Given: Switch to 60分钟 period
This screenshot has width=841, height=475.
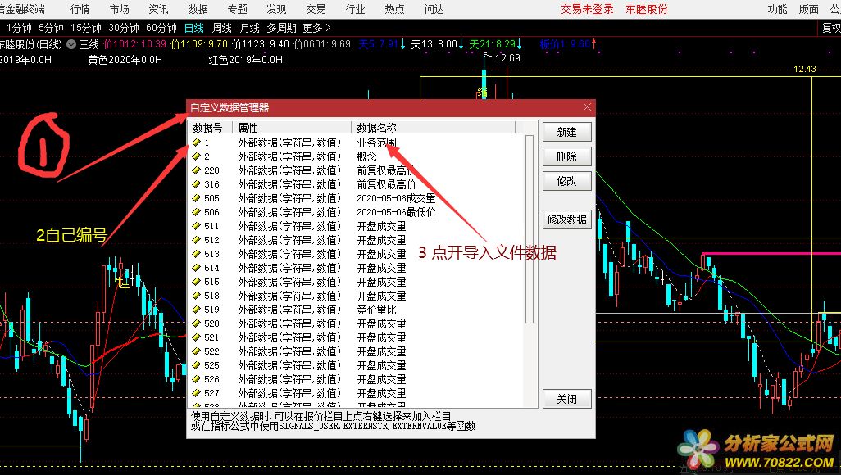Looking at the screenshot, I should (x=161, y=28).
